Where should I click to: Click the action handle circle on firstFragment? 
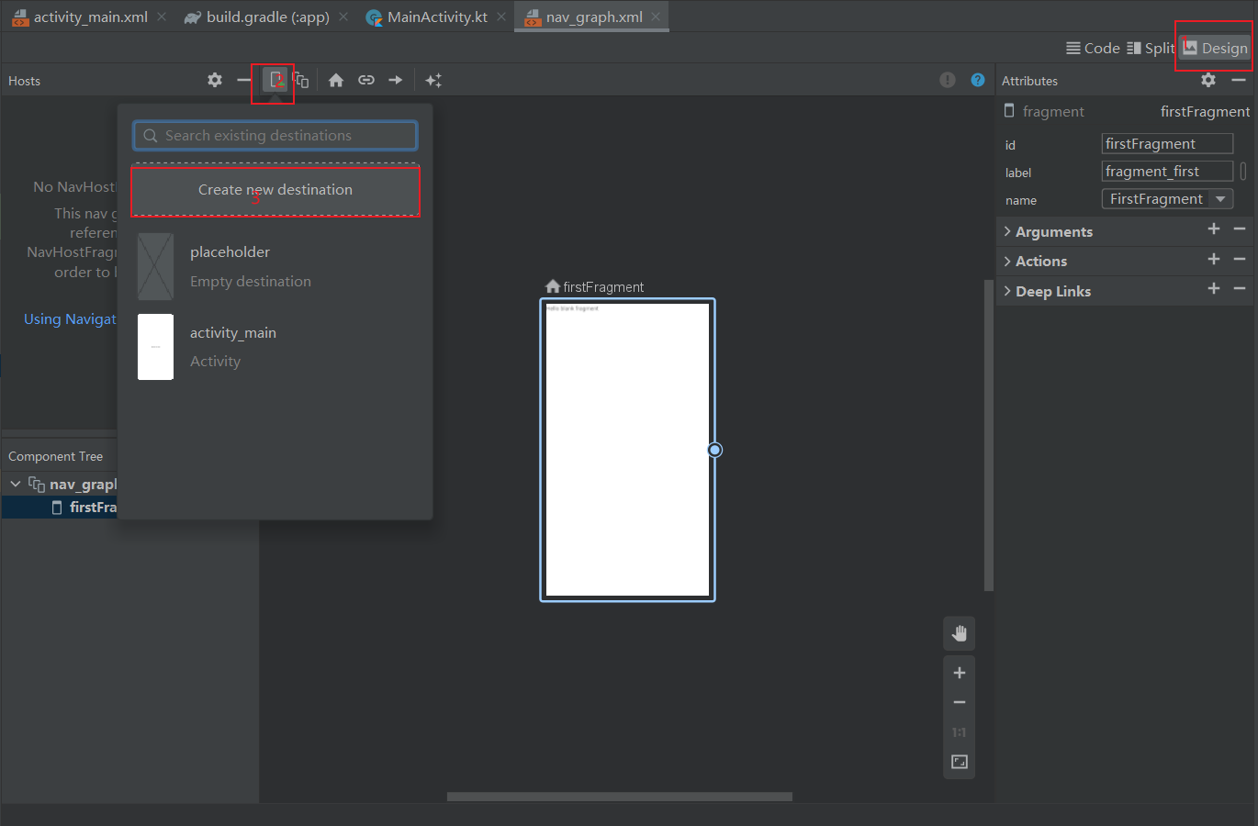[x=715, y=450]
